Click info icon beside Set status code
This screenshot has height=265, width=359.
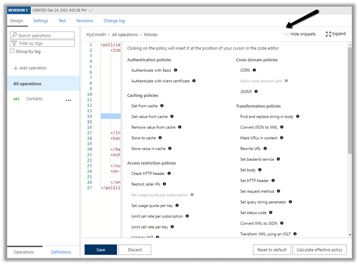[x=272, y=213]
